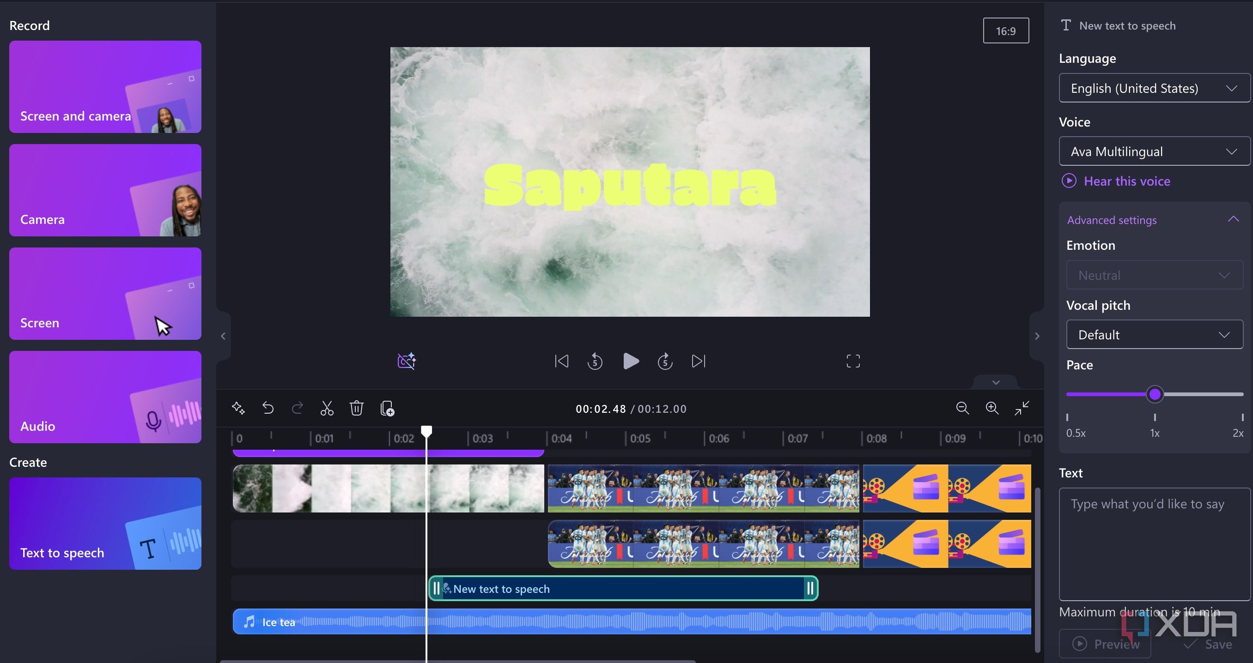
Task: Click the Hear this voice link
Action: (1116, 181)
